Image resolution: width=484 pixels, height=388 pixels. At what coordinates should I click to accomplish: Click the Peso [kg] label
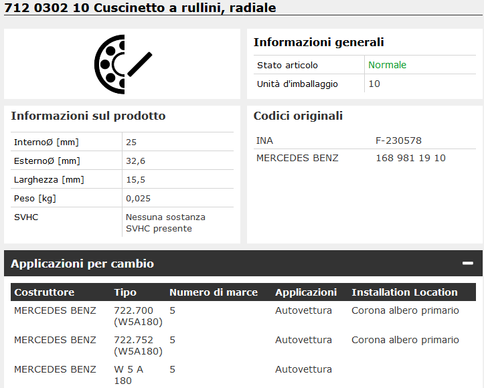coord(35,198)
